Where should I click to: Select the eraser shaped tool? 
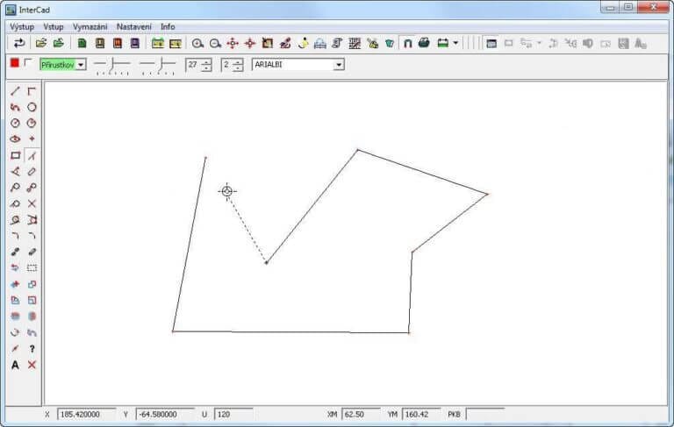[x=32, y=171]
